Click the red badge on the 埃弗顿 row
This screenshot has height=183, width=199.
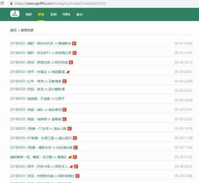65,119
